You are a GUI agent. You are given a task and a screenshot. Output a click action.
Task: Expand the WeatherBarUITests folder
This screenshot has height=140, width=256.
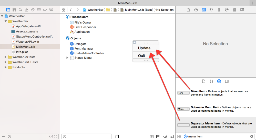[6, 62]
